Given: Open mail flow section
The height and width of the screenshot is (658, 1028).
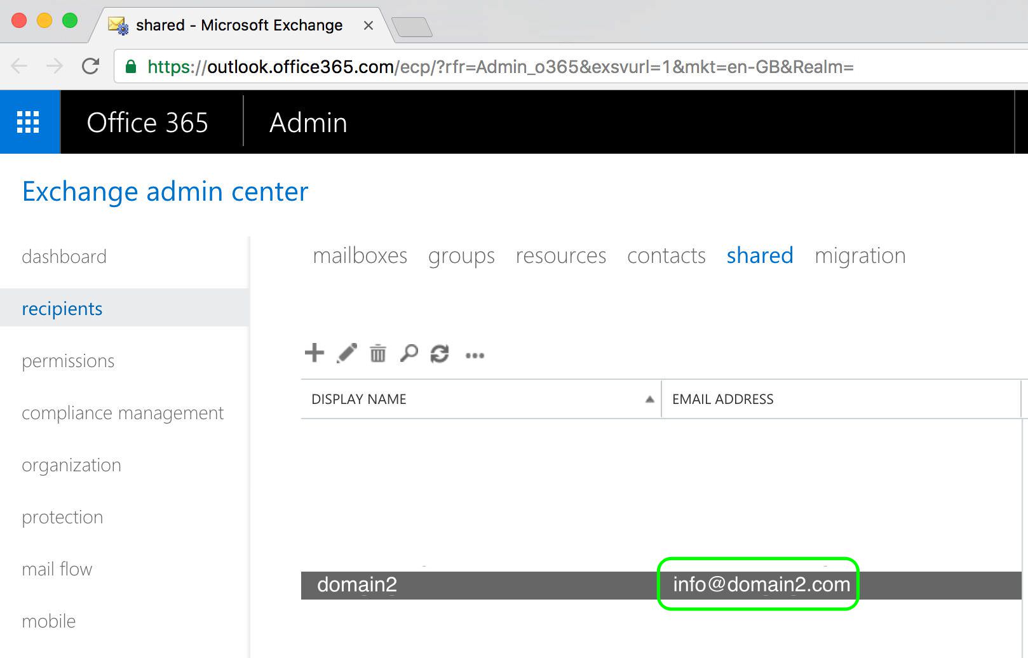Looking at the screenshot, I should tap(57, 569).
